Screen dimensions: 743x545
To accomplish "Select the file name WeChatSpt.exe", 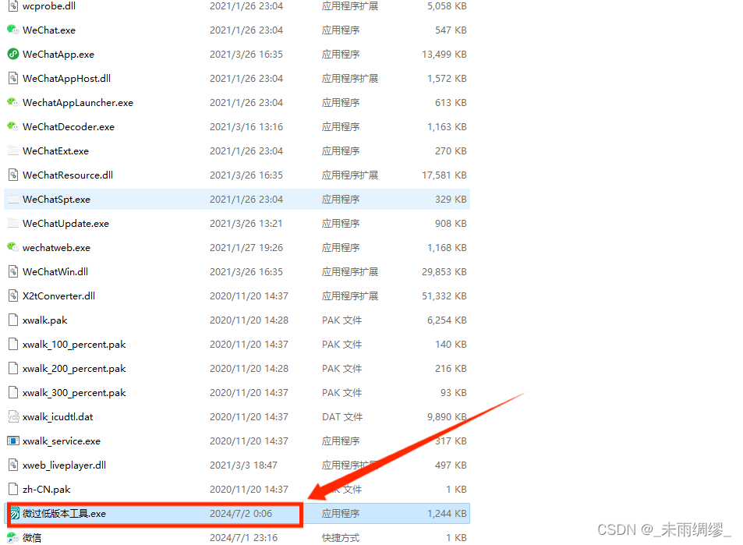I will 56,199.
